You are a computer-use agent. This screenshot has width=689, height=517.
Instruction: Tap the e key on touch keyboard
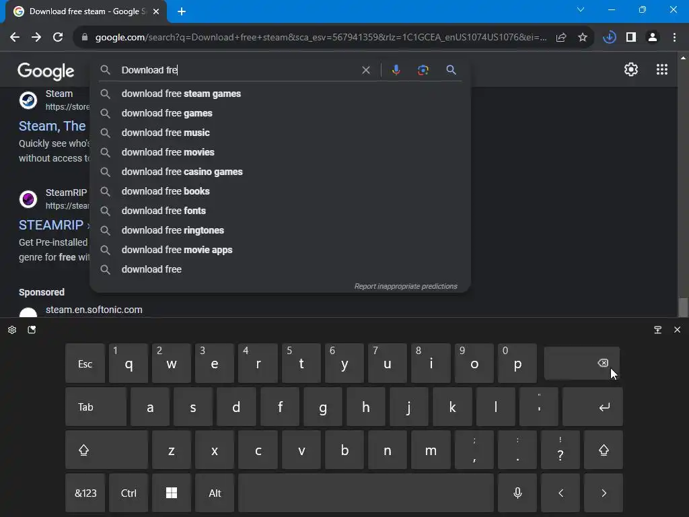click(215, 364)
